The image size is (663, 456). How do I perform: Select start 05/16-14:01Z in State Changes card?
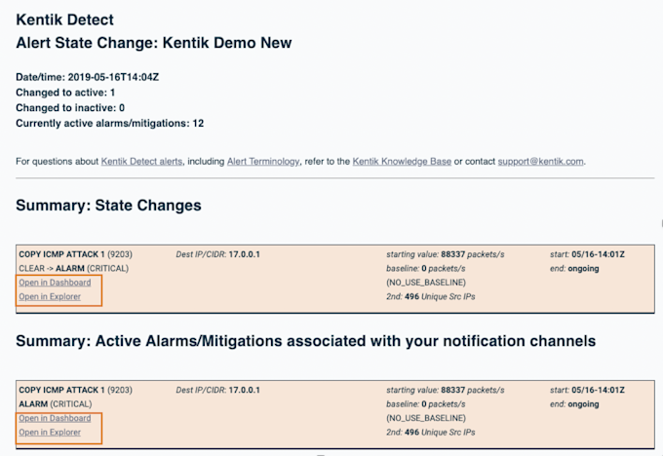[x=587, y=254]
